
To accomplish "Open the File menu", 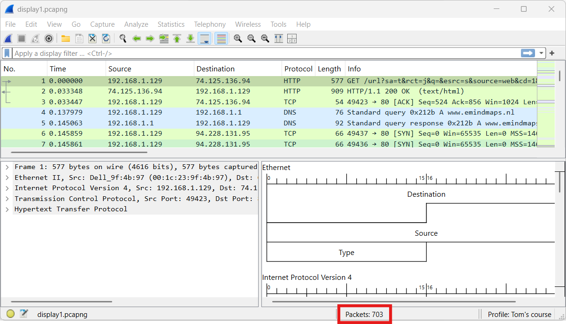I will pyautogui.click(x=10, y=24).
